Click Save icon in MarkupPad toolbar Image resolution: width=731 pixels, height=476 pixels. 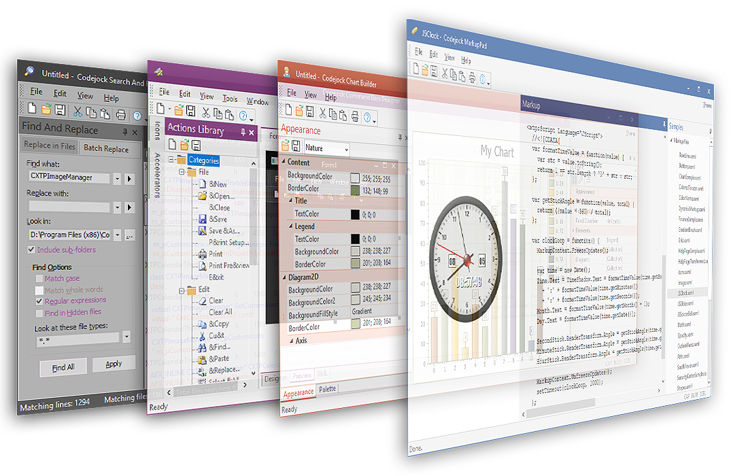click(x=434, y=71)
